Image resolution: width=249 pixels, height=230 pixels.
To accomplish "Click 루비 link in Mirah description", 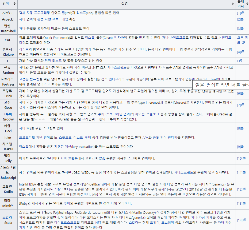I will (x=67, y=203).
